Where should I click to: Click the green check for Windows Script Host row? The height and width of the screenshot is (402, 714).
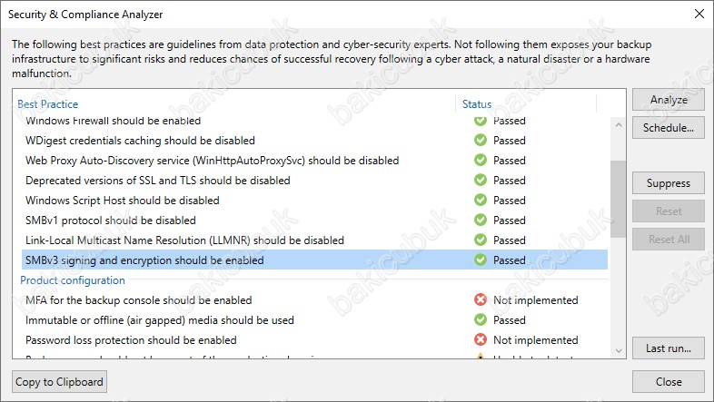[481, 200]
